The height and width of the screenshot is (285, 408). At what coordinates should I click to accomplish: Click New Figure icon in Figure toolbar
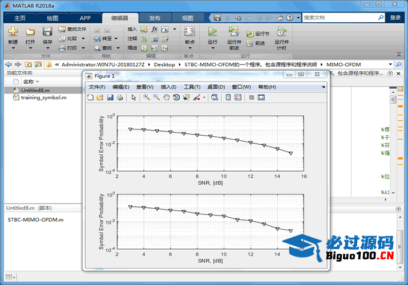click(x=90, y=97)
